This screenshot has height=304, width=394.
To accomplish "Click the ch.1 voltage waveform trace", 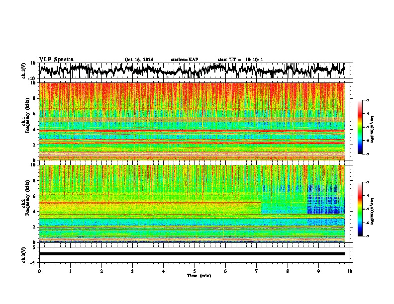I will [192, 71].
